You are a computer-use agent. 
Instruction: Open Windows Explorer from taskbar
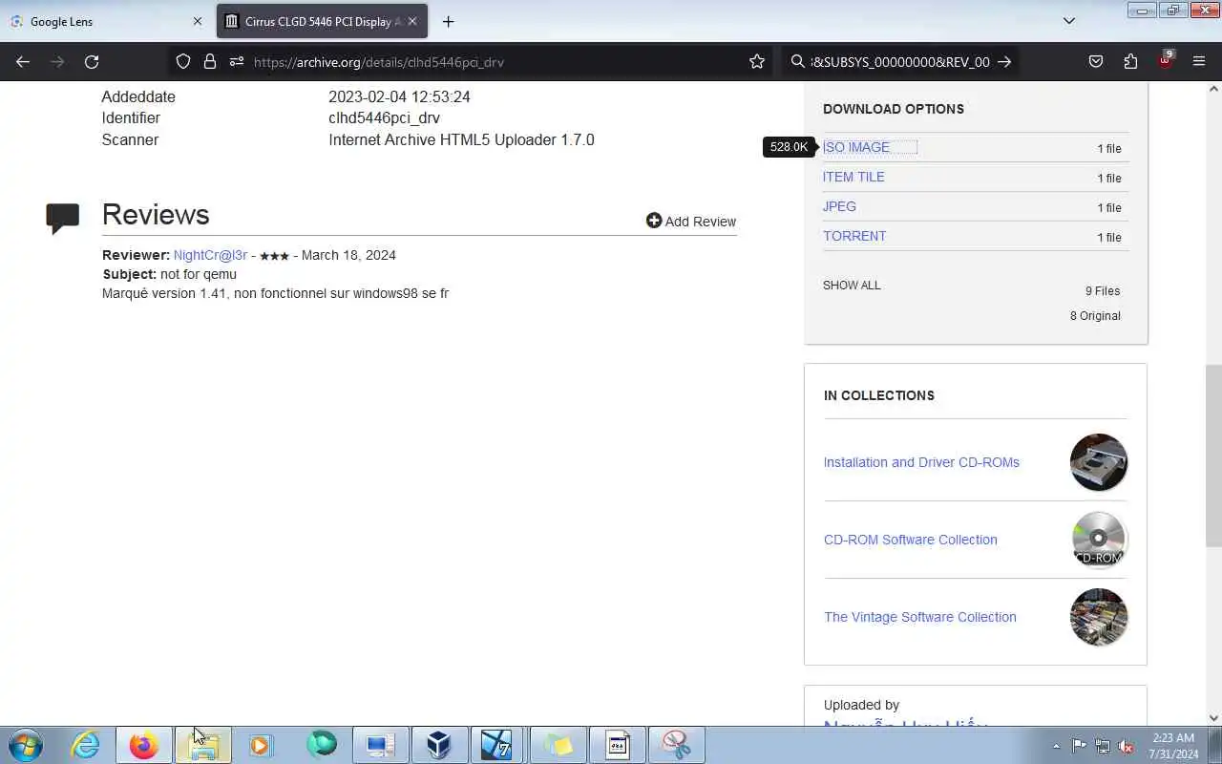pyautogui.click(x=203, y=745)
